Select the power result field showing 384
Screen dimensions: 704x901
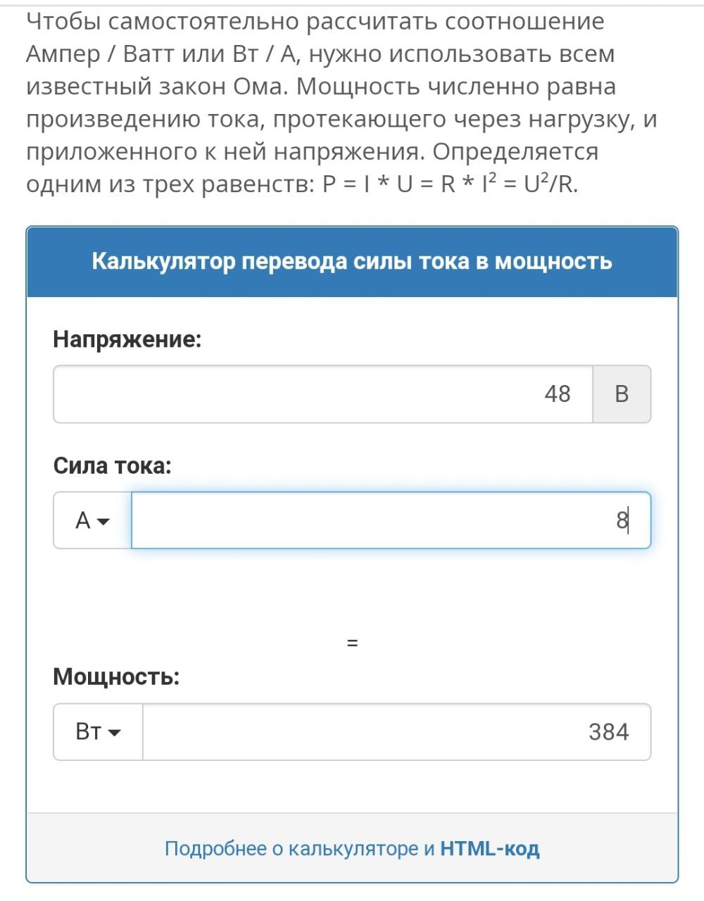pyautogui.click(x=397, y=732)
